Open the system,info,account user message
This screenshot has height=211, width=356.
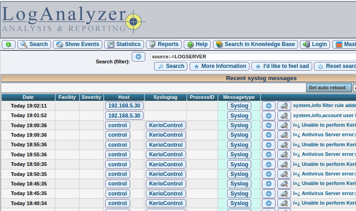click(324, 115)
